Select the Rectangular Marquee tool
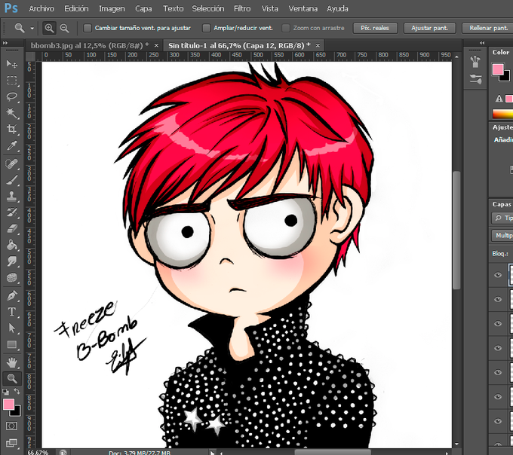The height and width of the screenshot is (455, 513). coord(12,80)
